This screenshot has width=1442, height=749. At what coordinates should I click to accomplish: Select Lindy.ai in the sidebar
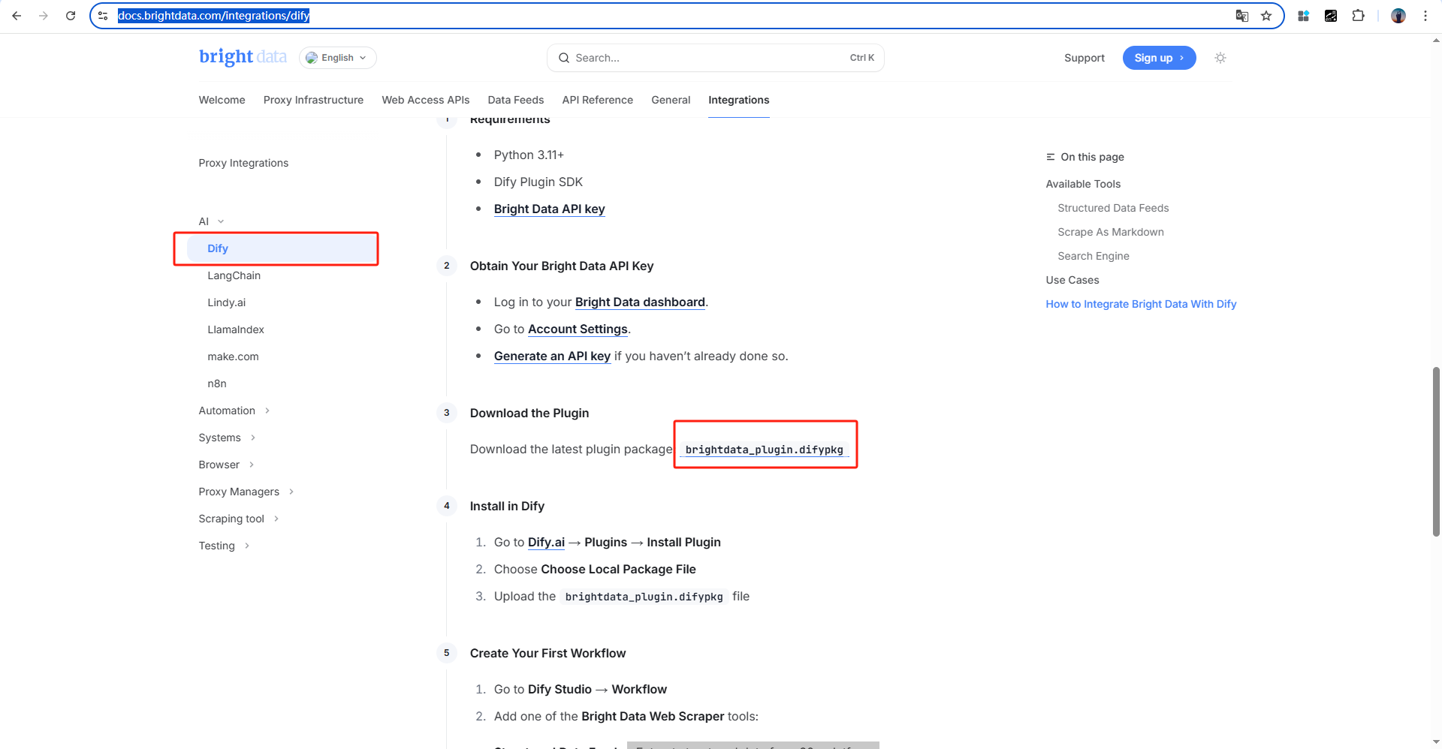click(x=226, y=302)
